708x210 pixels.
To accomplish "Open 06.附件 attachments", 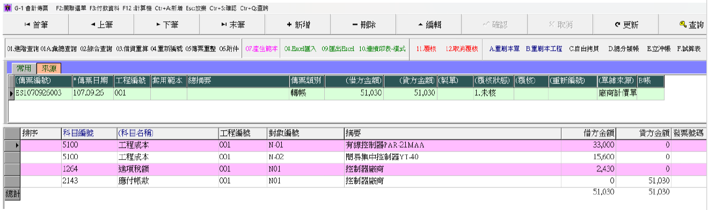I will [229, 48].
